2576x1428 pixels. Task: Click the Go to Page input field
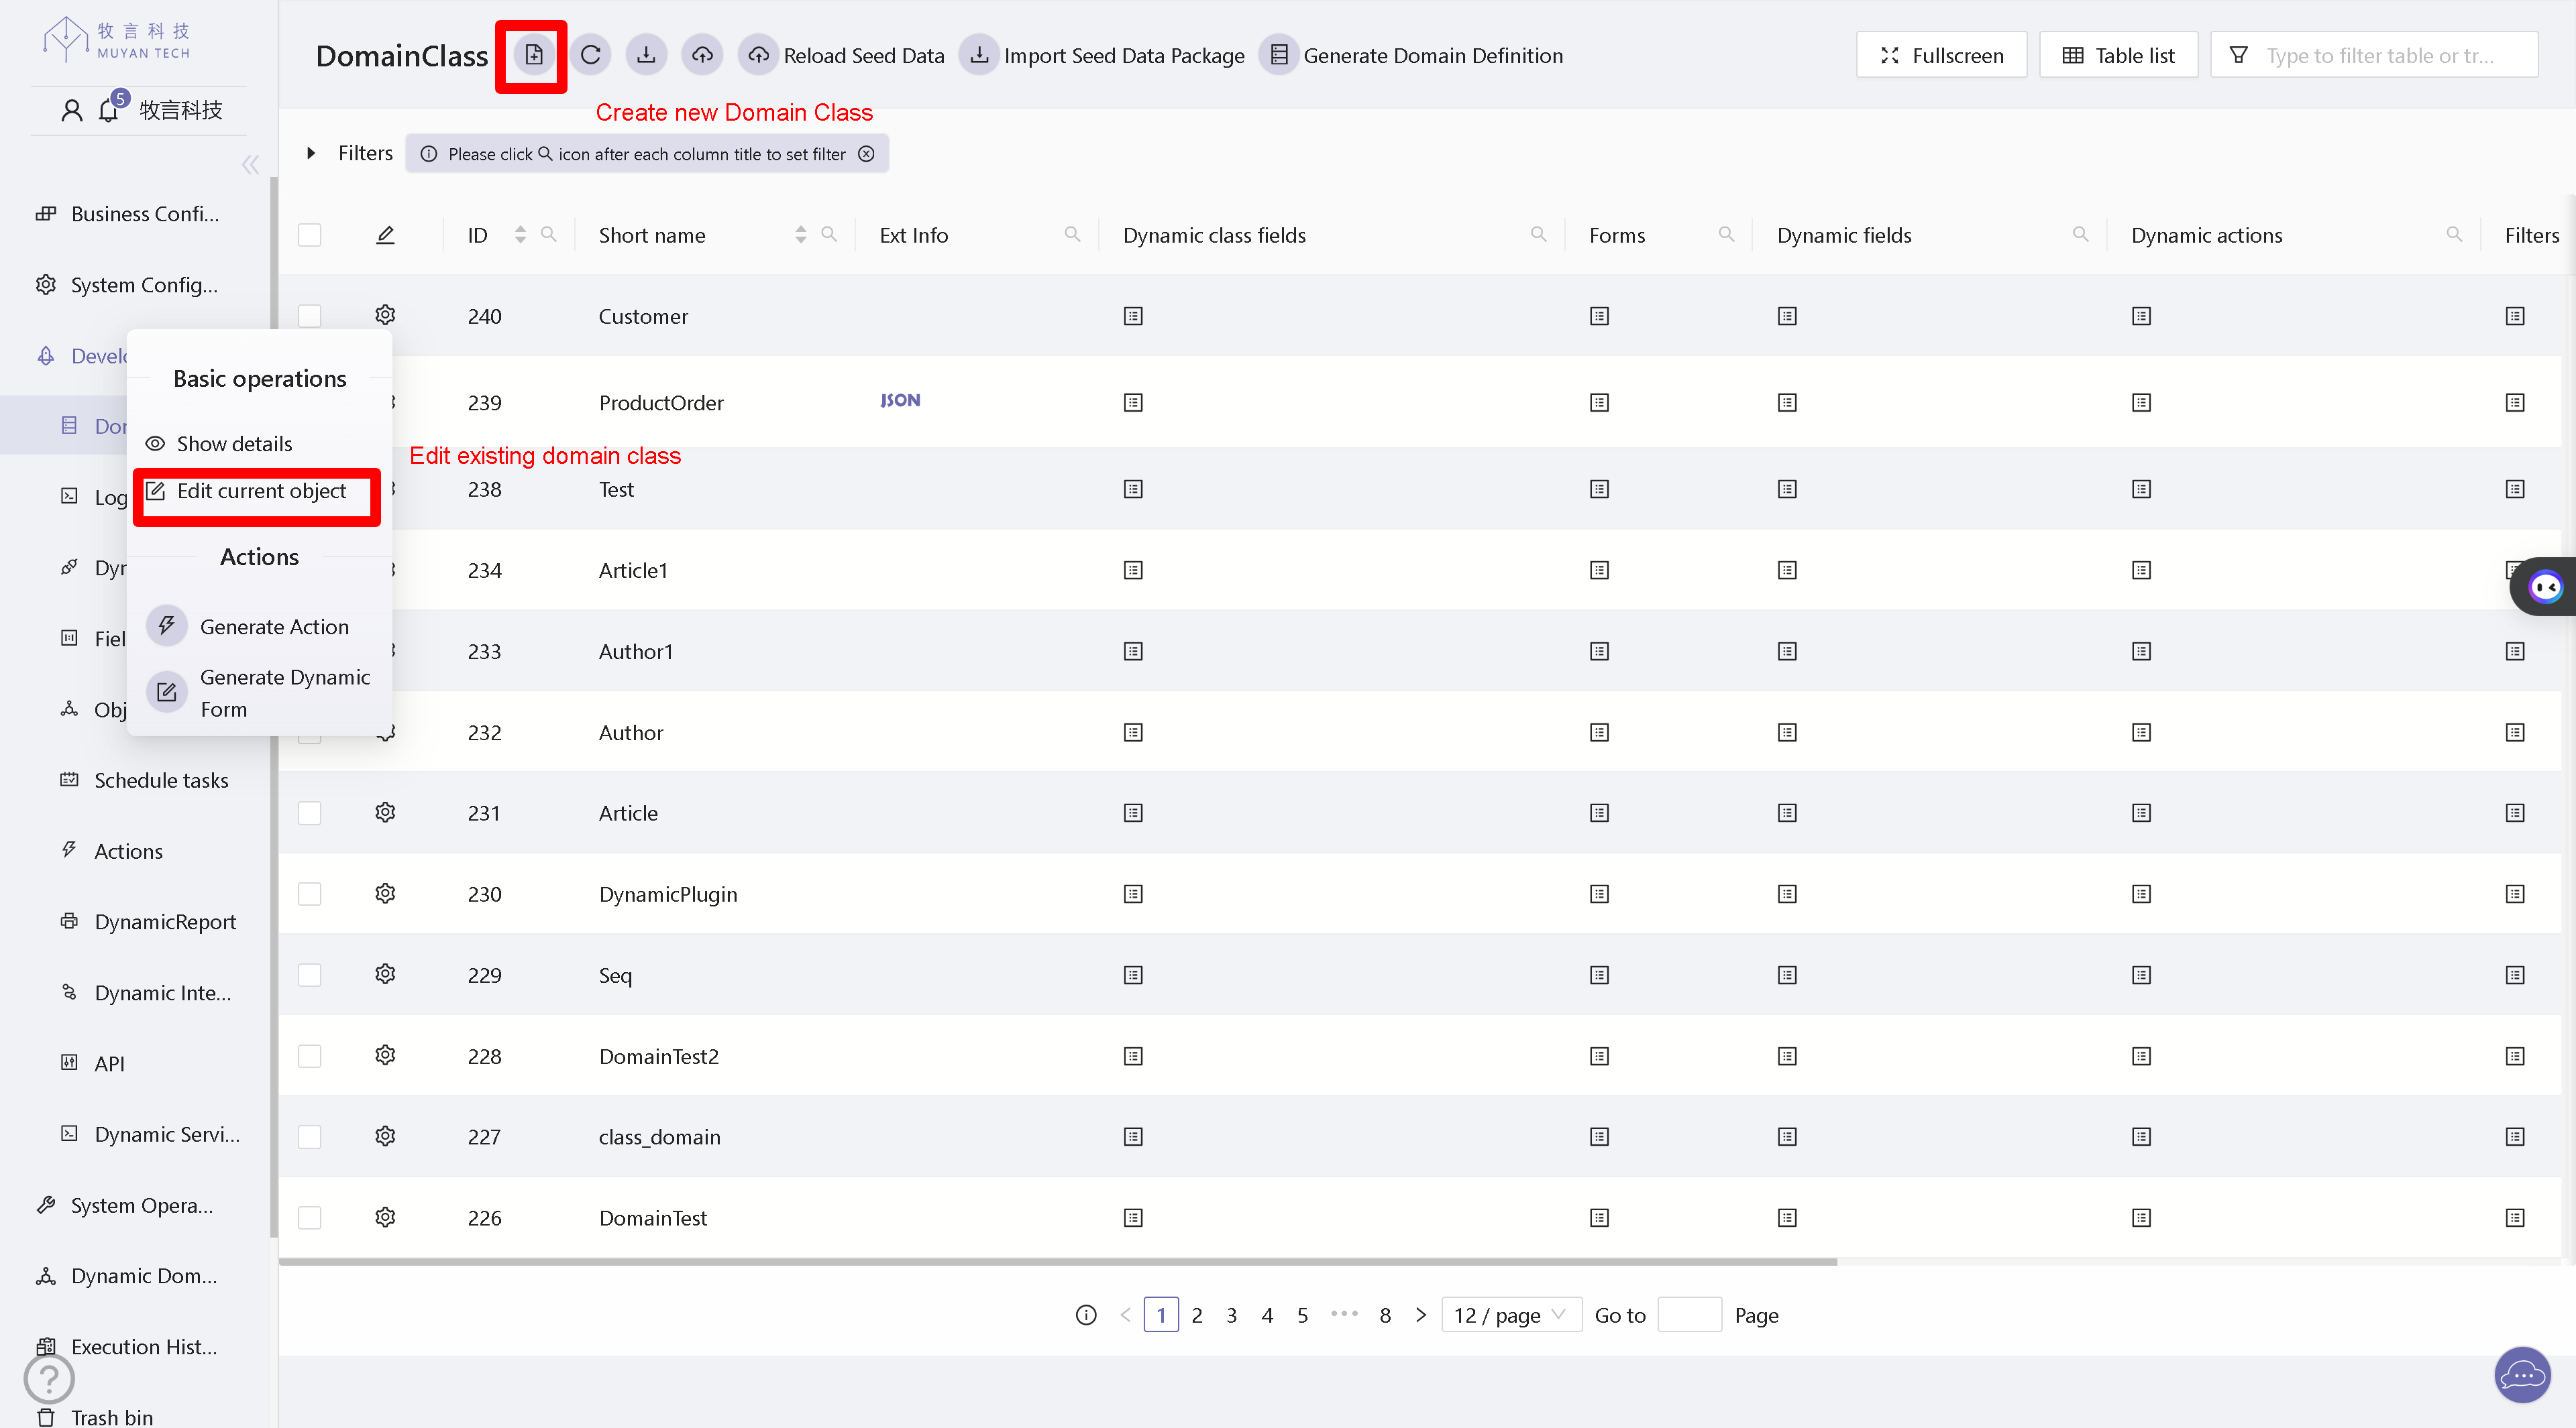coord(1689,1315)
